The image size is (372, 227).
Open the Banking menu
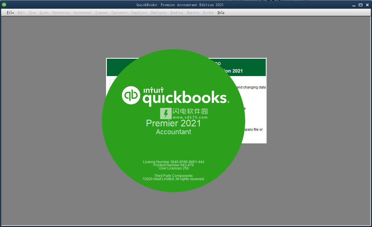point(177,13)
